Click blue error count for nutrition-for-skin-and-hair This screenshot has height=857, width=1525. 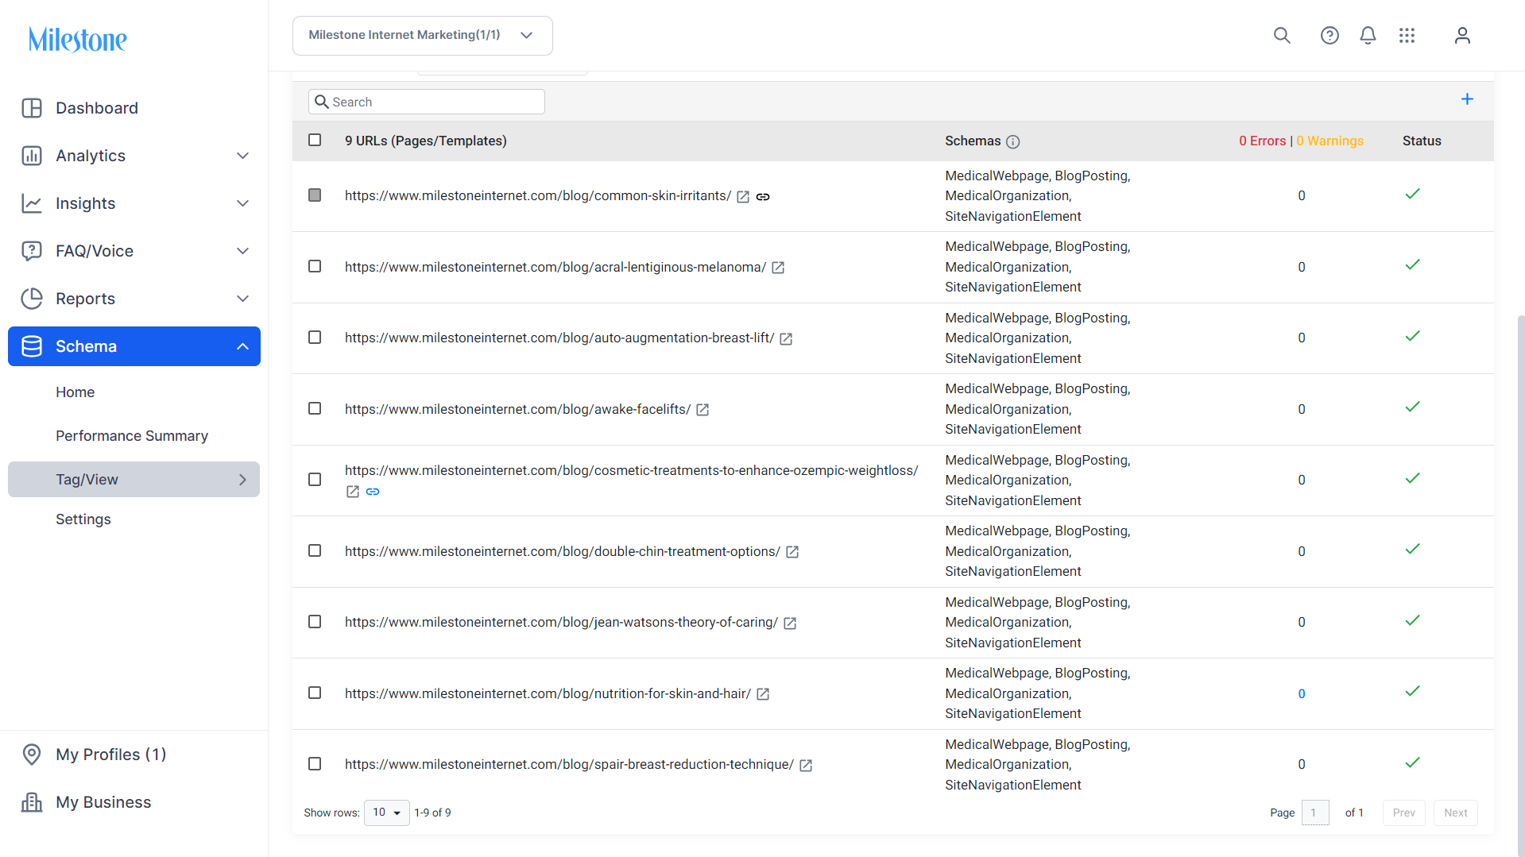(1302, 694)
